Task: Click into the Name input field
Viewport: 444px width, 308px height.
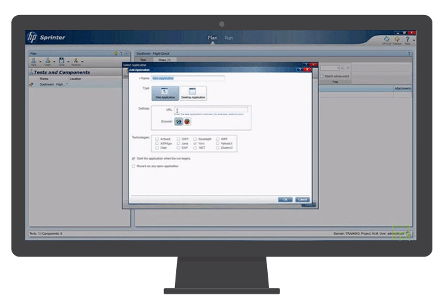Action: 188,78
